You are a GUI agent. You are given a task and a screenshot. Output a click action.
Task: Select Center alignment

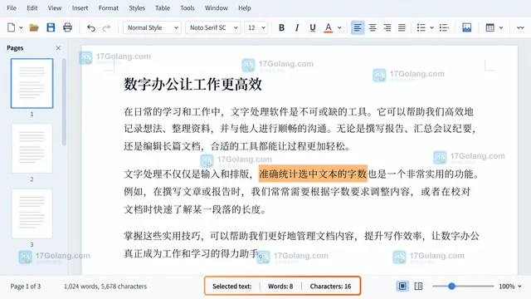[x=373, y=27]
